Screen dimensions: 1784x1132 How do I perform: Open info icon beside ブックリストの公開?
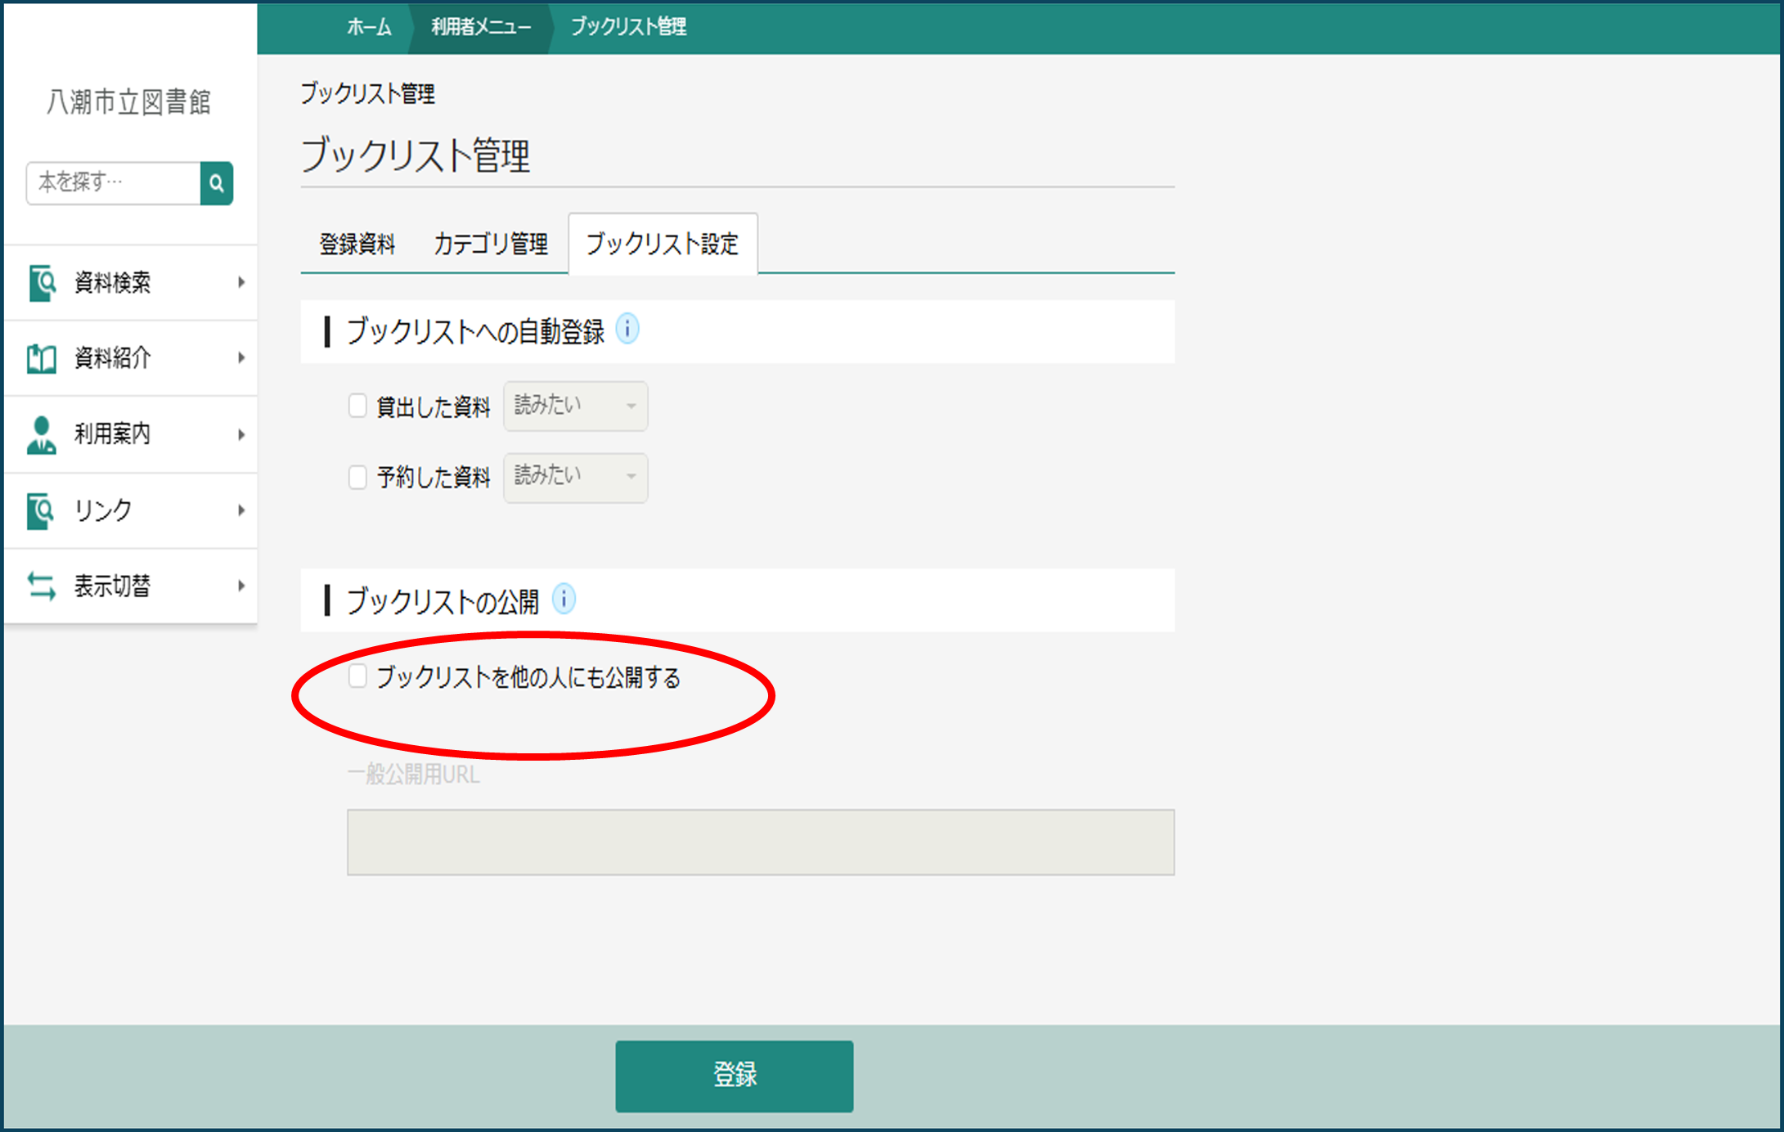point(564,600)
